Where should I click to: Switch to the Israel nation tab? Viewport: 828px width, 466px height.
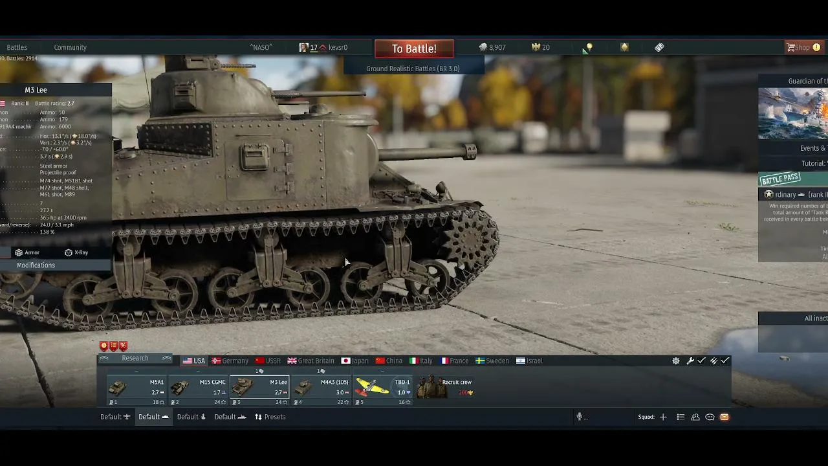(x=529, y=361)
